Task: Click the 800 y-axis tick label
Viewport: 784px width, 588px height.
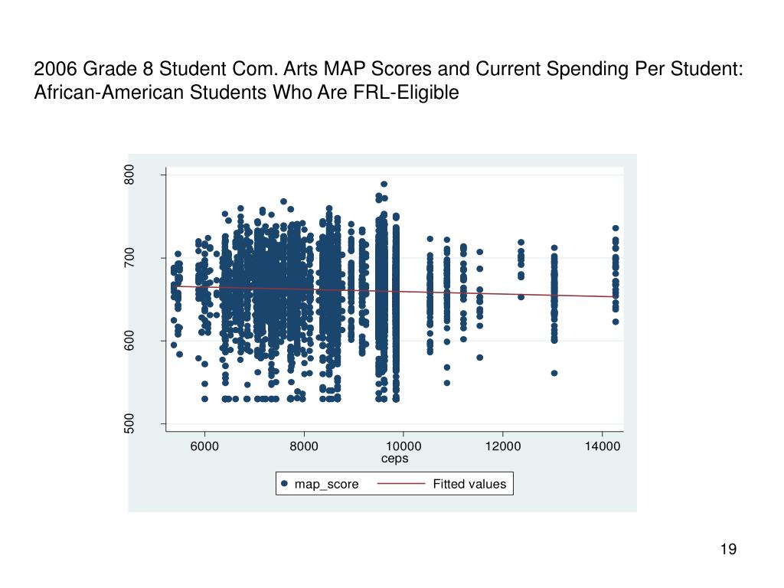Action: point(129,175)
